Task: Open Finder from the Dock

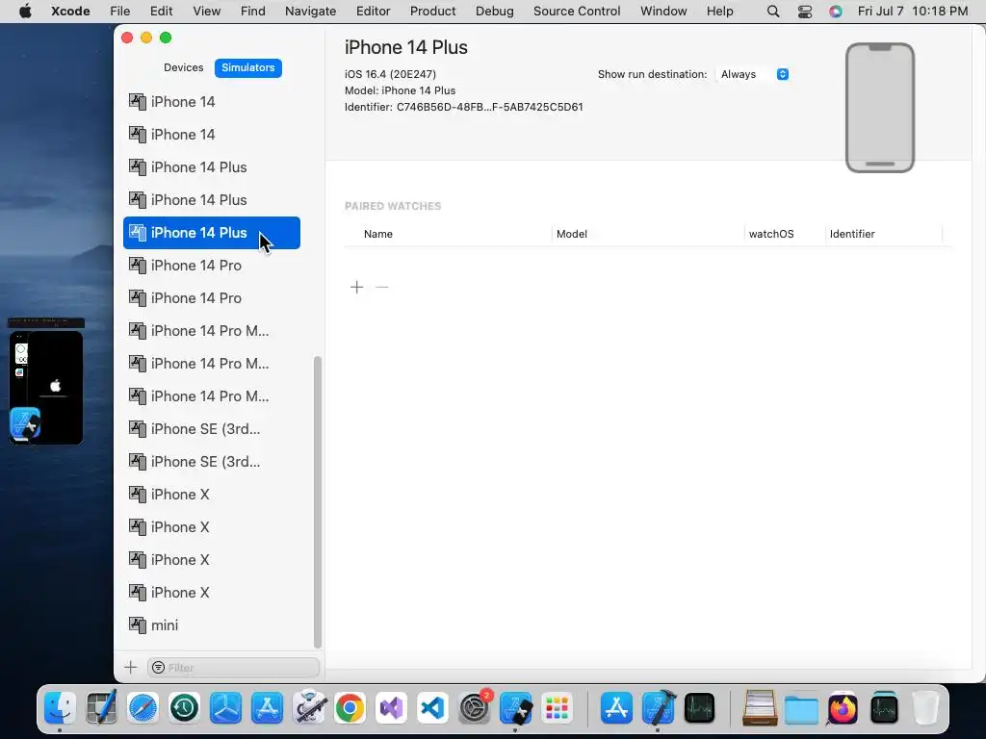Action: click(61, 708)
